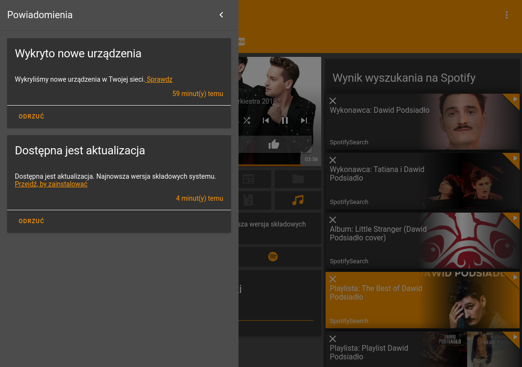
Task: Select the Little Stranger album cover thumbnail
Action: point(469,240)
